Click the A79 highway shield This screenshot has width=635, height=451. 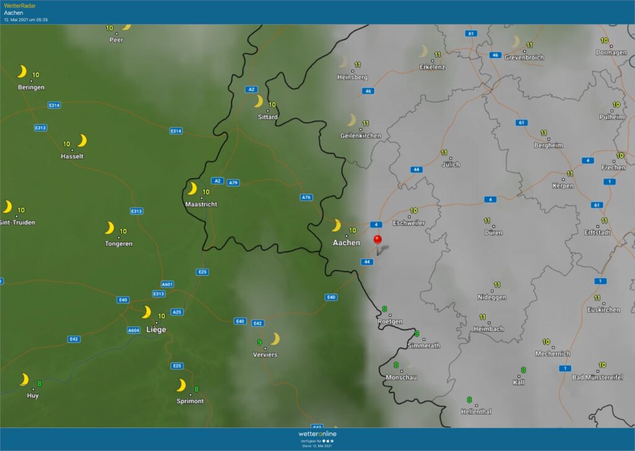(x=233, y=183)
